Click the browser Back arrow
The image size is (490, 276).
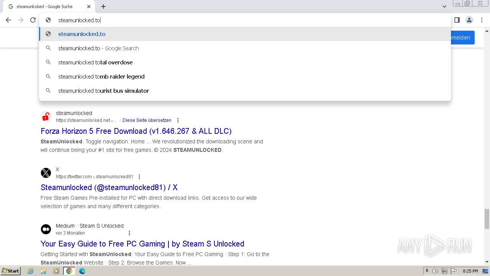(8, 20)
